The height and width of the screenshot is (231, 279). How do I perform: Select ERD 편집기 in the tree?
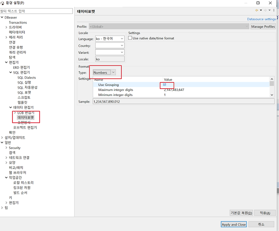[21, 68]
